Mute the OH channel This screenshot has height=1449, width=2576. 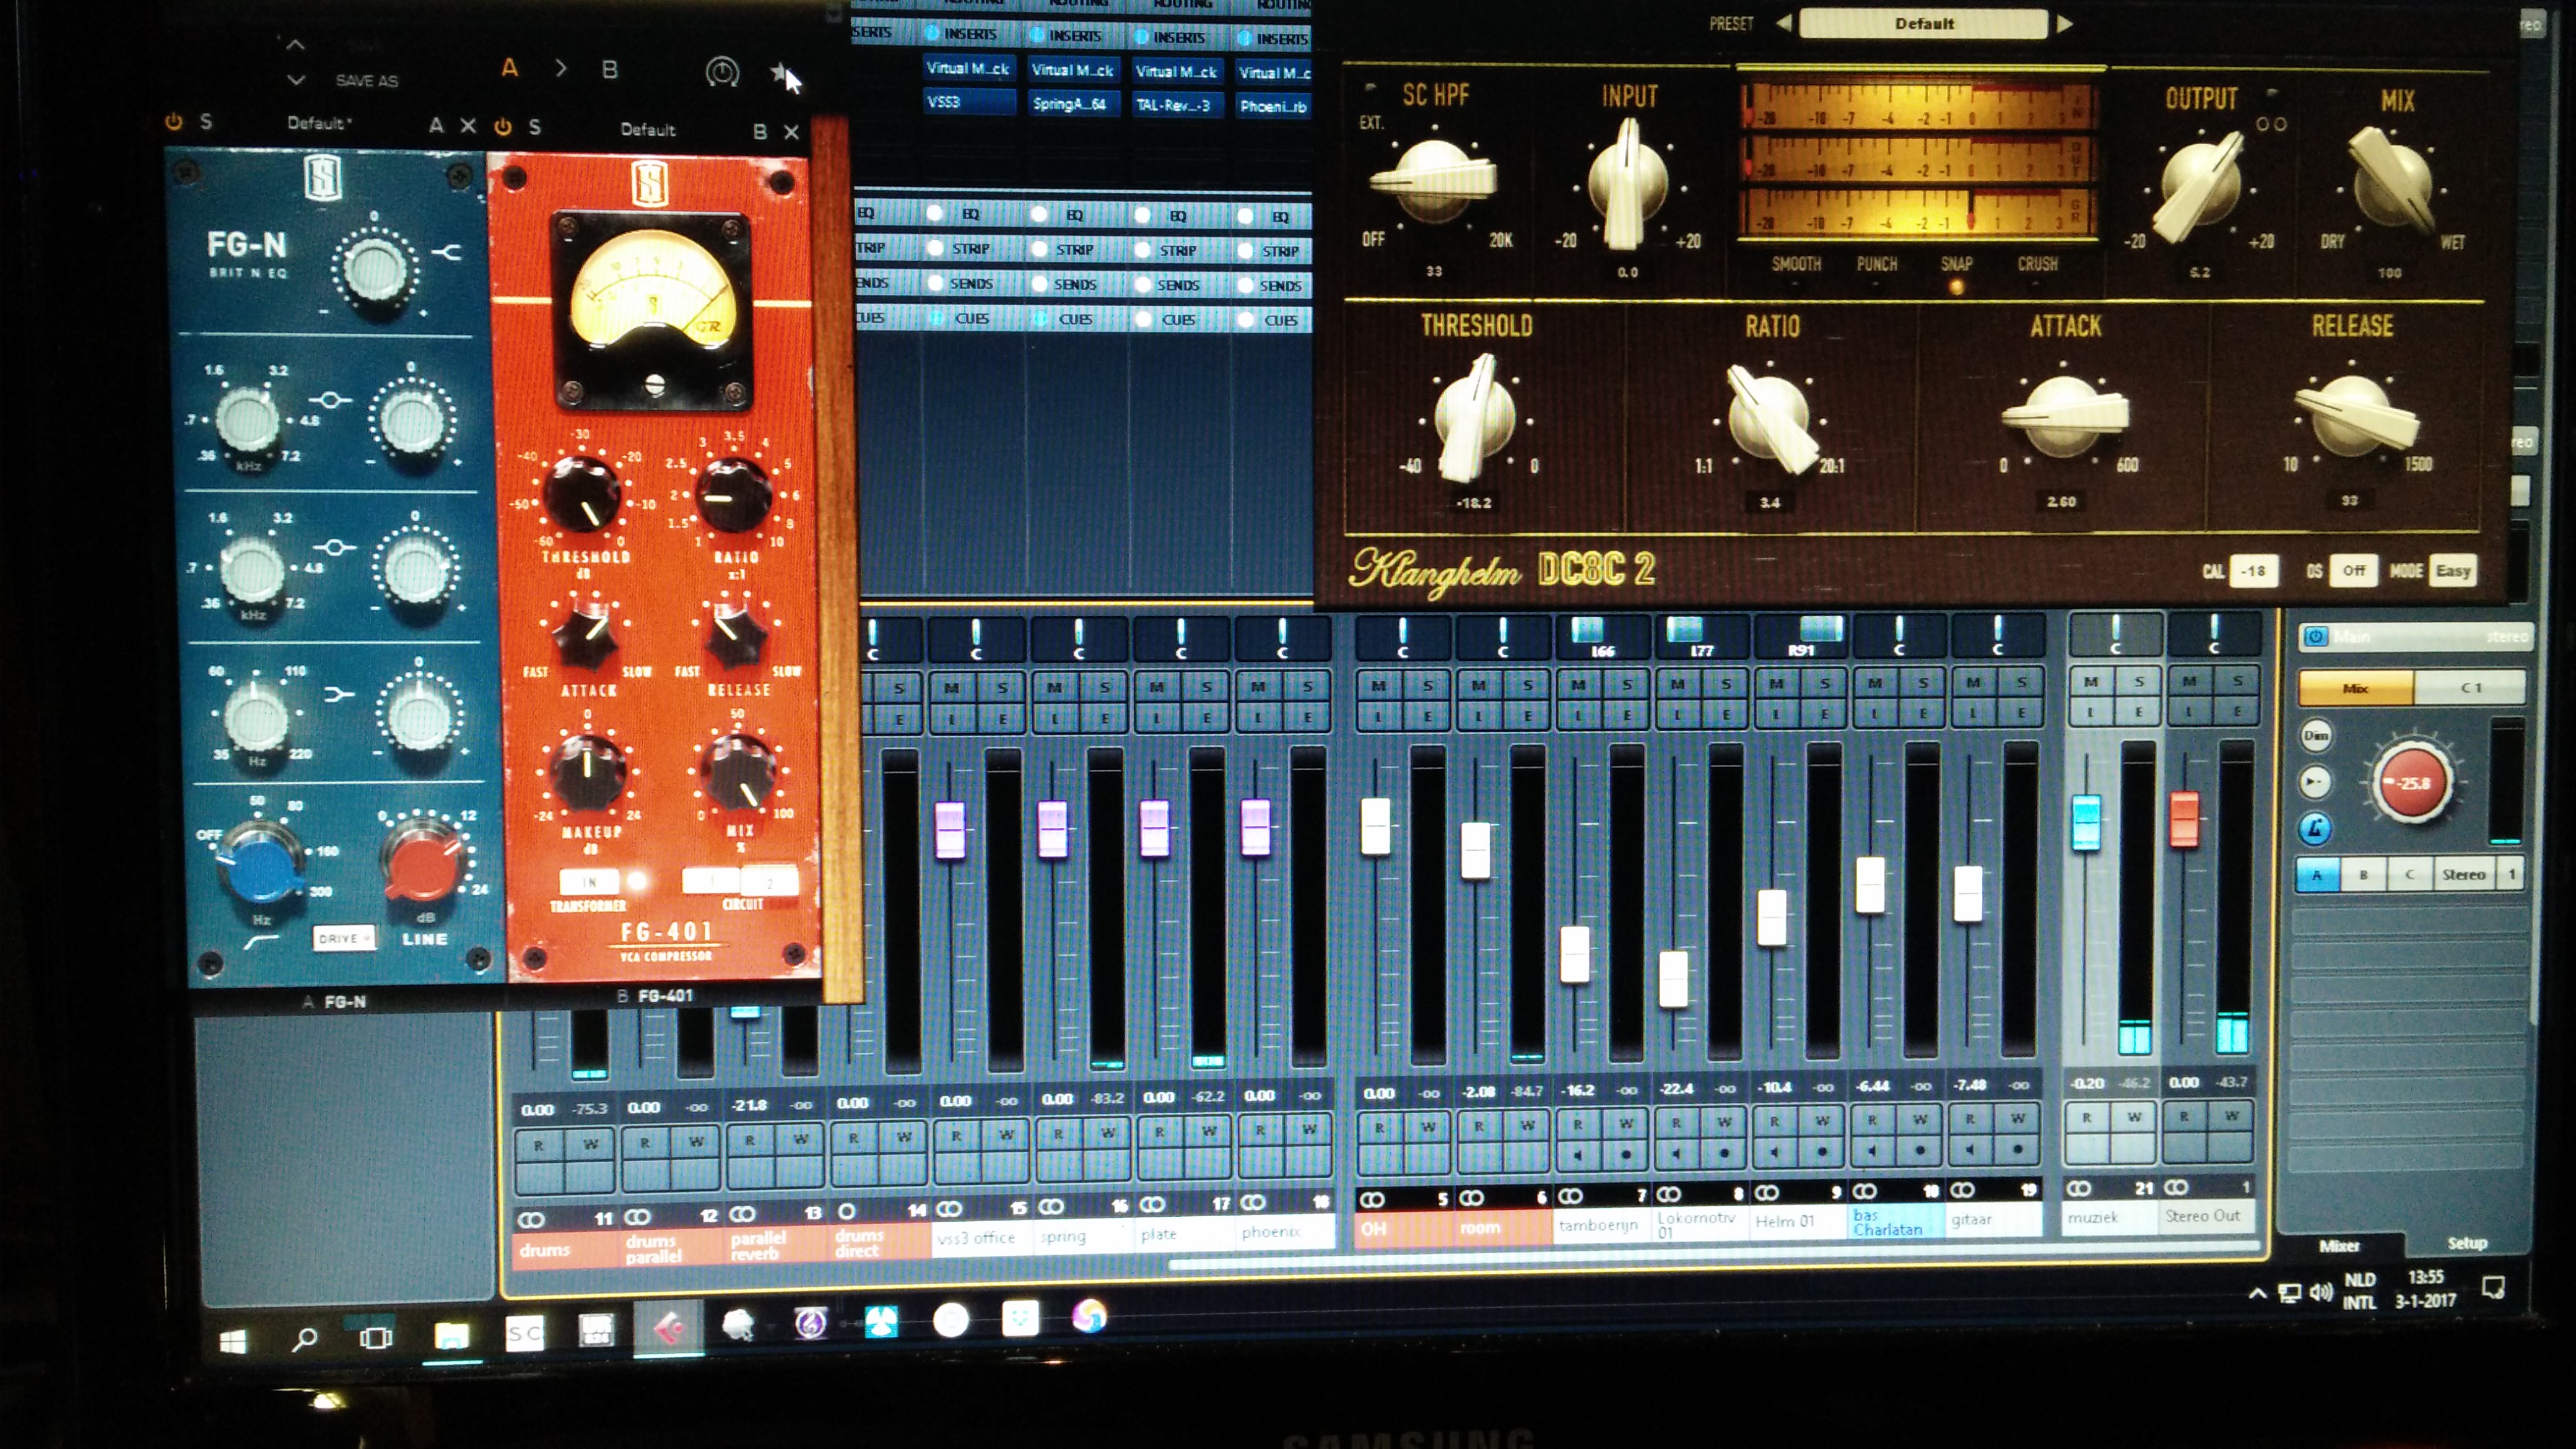[1379, 685]
